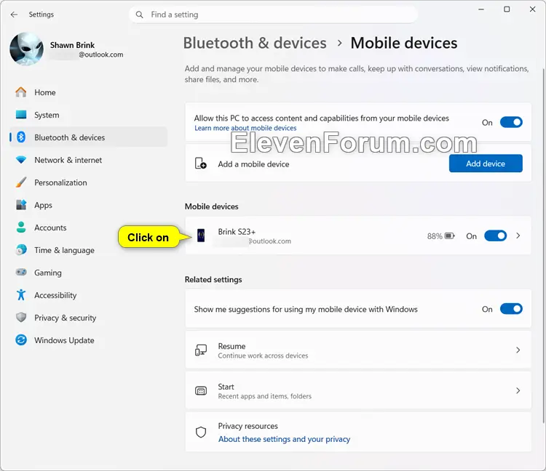The image size is (546, 471).
Task: Open Accounts settings
Action: pyautogui.click(x=88, y=228)
